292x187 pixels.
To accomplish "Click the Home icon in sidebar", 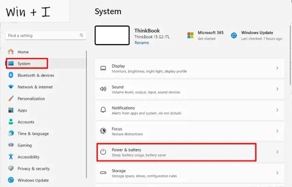I will pyautogui.click(x=11, y=51).
